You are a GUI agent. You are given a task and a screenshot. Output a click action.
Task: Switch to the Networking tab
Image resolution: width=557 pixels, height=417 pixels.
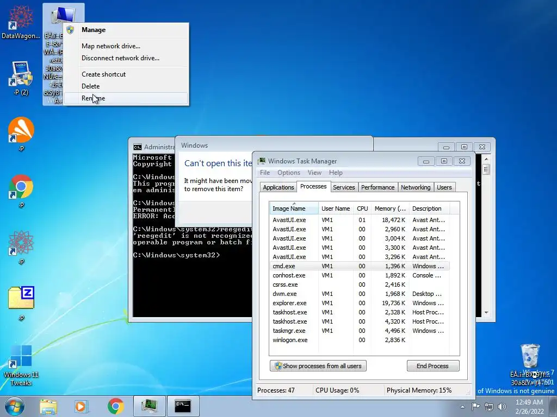pyautogui.click(x=416, y=187)
